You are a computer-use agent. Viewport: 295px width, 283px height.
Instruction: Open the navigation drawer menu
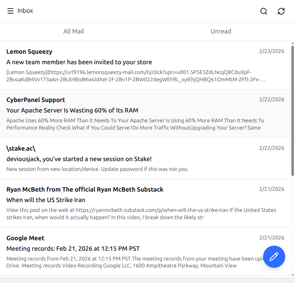tap(10, 11)
